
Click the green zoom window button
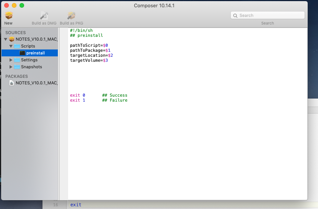(x=22, y=5)
